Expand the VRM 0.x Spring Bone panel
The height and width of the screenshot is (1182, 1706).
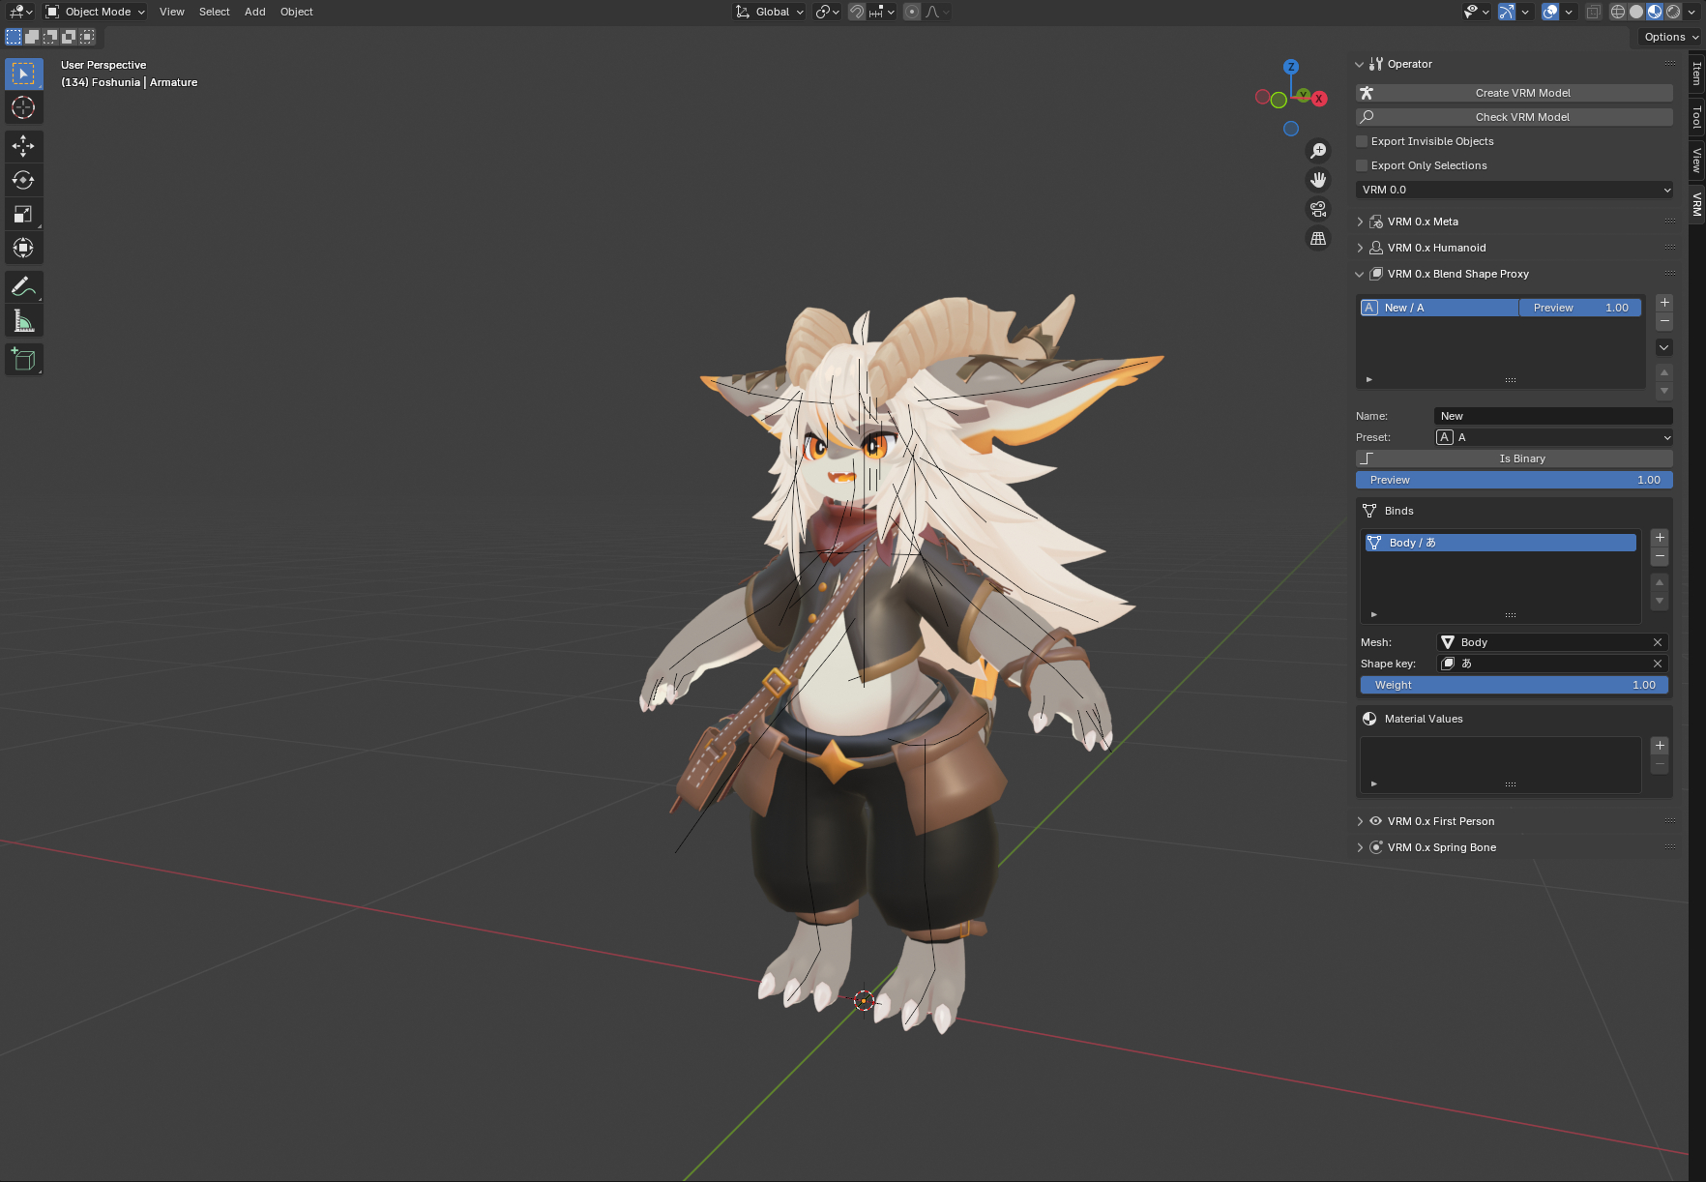(1441, 847)
